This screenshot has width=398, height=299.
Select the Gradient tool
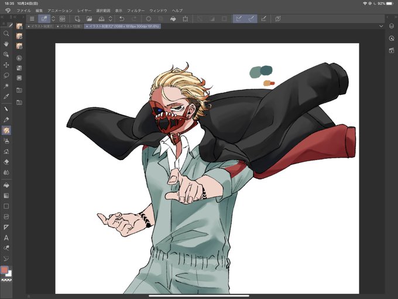pos(6,195)
